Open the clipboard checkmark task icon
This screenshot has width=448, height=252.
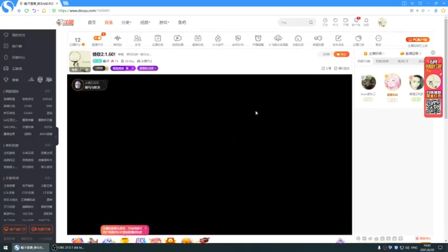click(157, 38)
